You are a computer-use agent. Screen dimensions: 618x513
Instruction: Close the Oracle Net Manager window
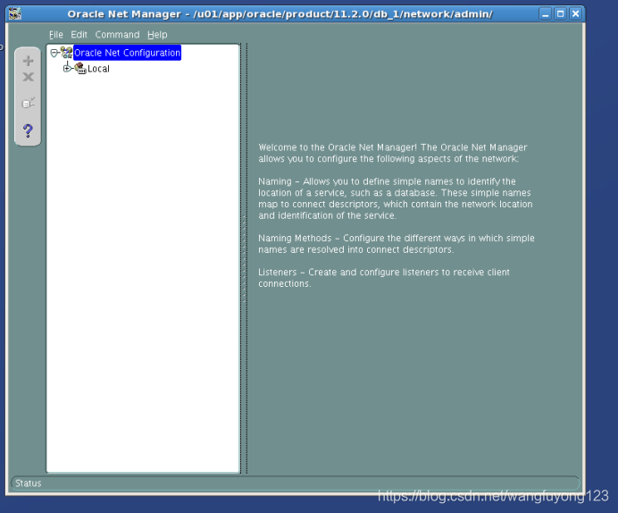(575, 14)
